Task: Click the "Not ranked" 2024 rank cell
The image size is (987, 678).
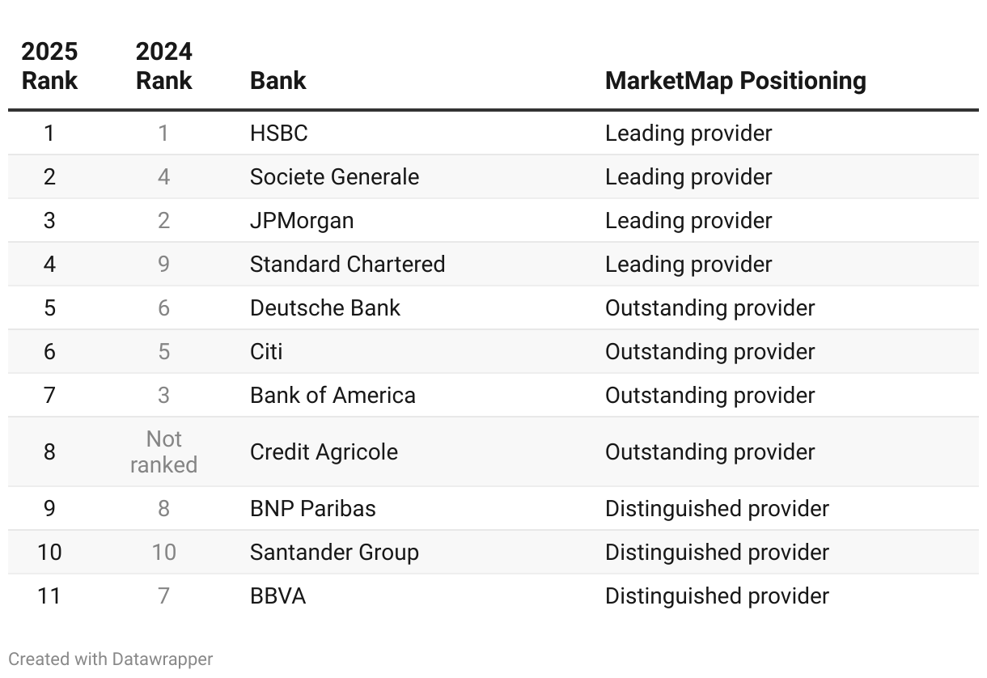Action: coord(163,452)
